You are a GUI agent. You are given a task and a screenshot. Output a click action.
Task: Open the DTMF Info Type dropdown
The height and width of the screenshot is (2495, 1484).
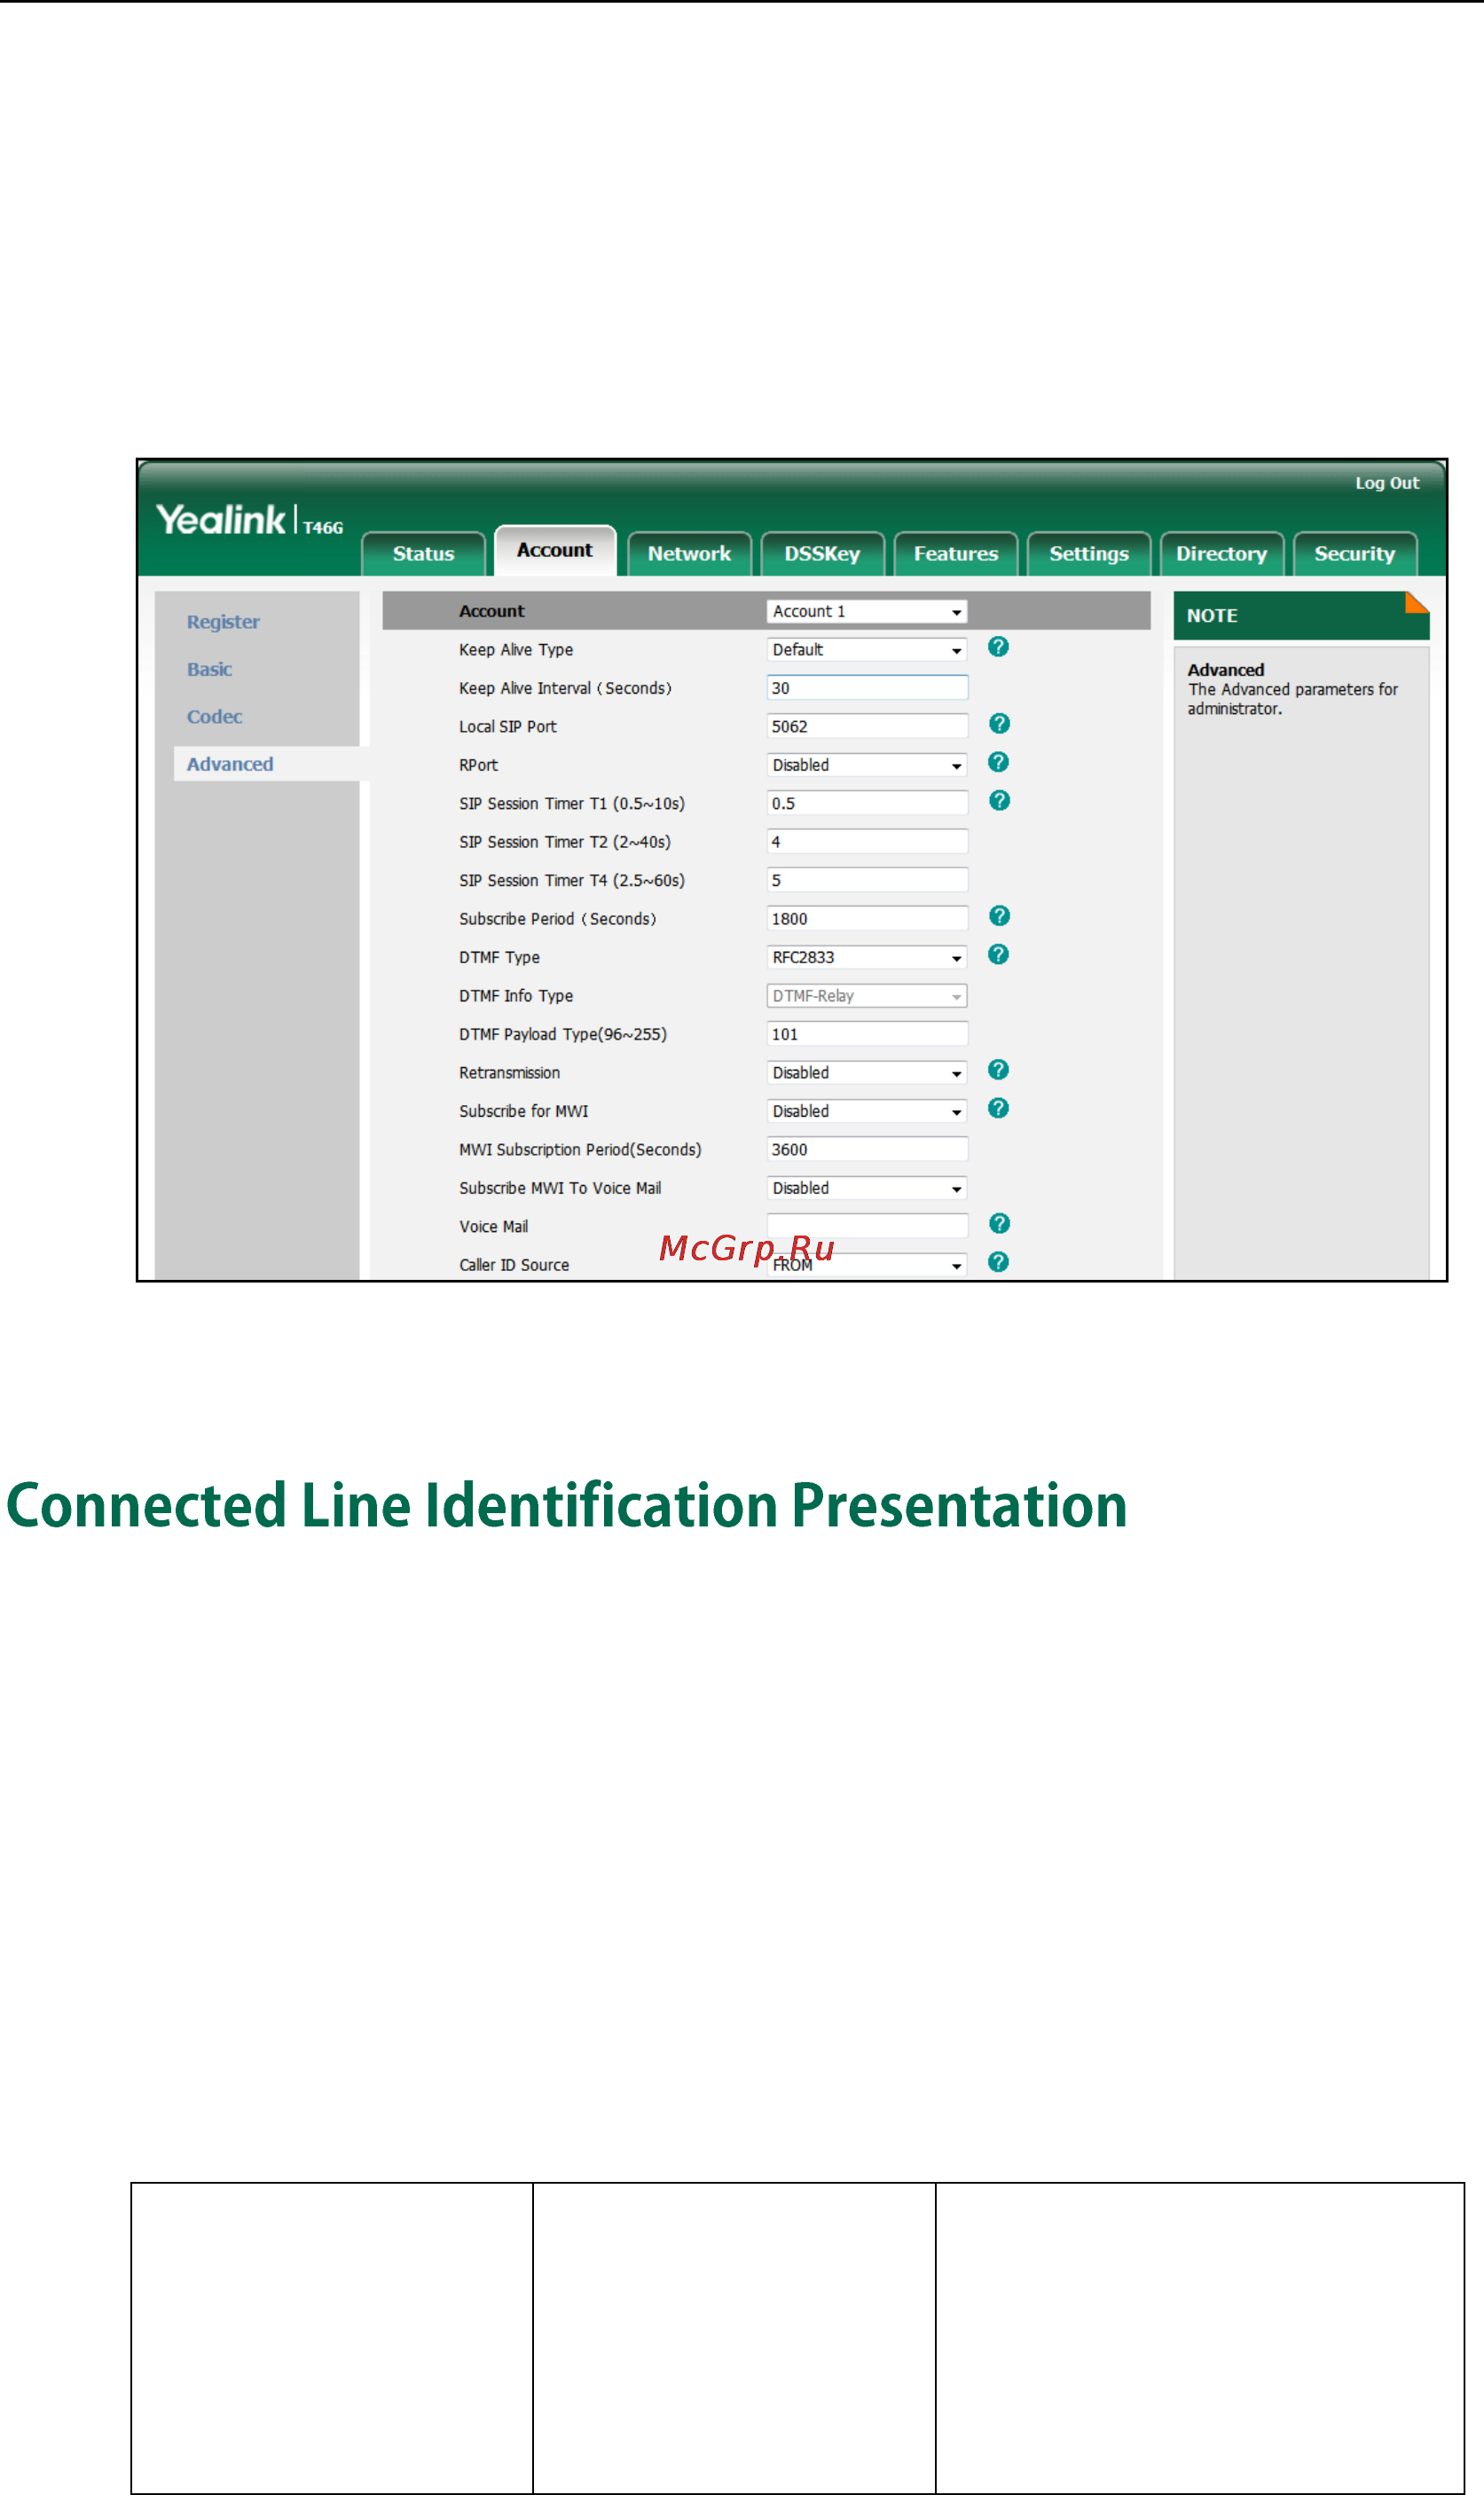tap(867, 995)
